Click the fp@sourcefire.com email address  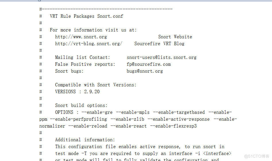(x=148, y=64)
